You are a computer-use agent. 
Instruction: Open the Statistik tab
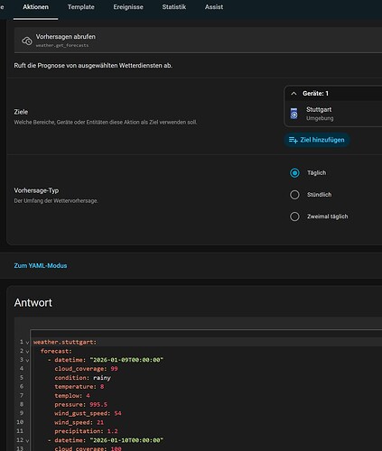[x=174, y=7]
